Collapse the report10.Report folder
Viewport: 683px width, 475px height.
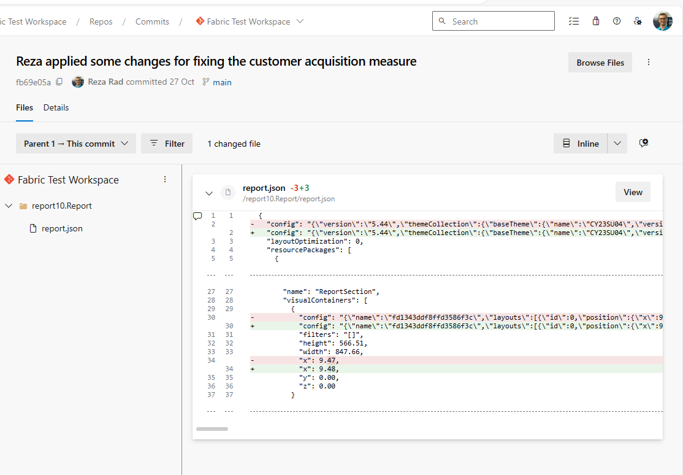(9, 206)
